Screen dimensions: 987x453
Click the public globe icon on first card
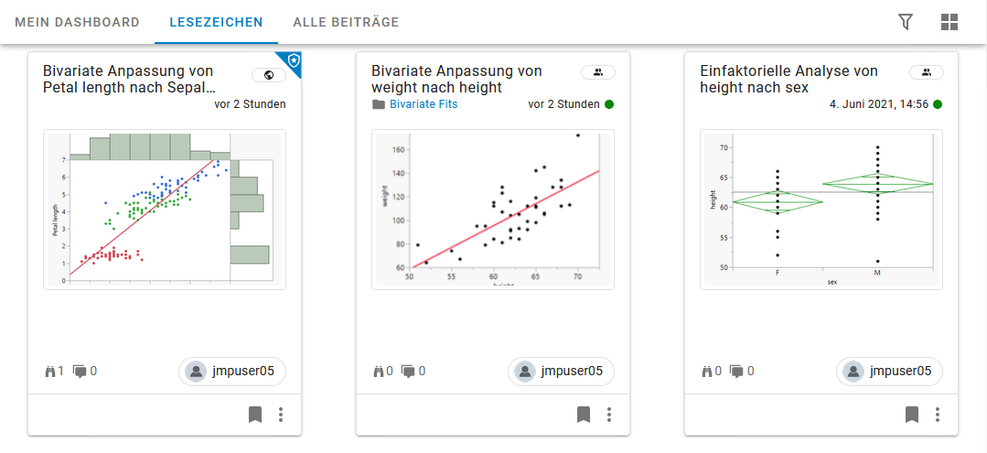[x=269, y=74]
